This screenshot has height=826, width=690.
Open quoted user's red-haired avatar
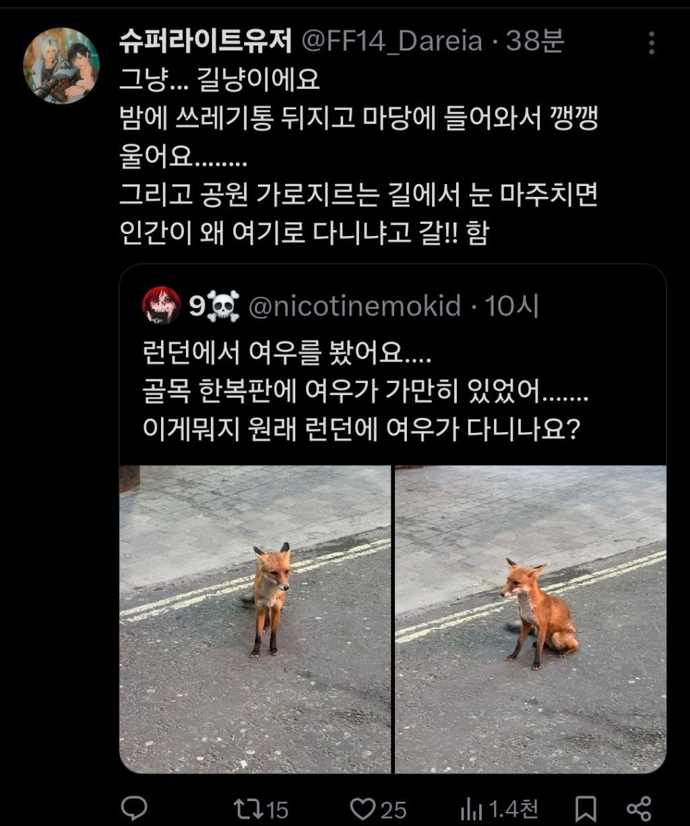coord(162,306)
